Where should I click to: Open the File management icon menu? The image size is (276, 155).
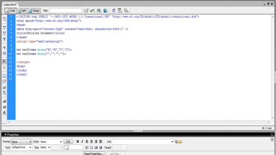(99, 10)
